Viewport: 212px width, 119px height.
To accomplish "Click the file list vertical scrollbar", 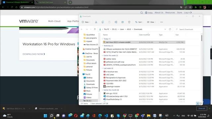I will (x=202, y=38).
